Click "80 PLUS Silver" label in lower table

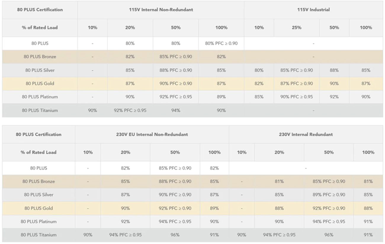coord(38,195)
